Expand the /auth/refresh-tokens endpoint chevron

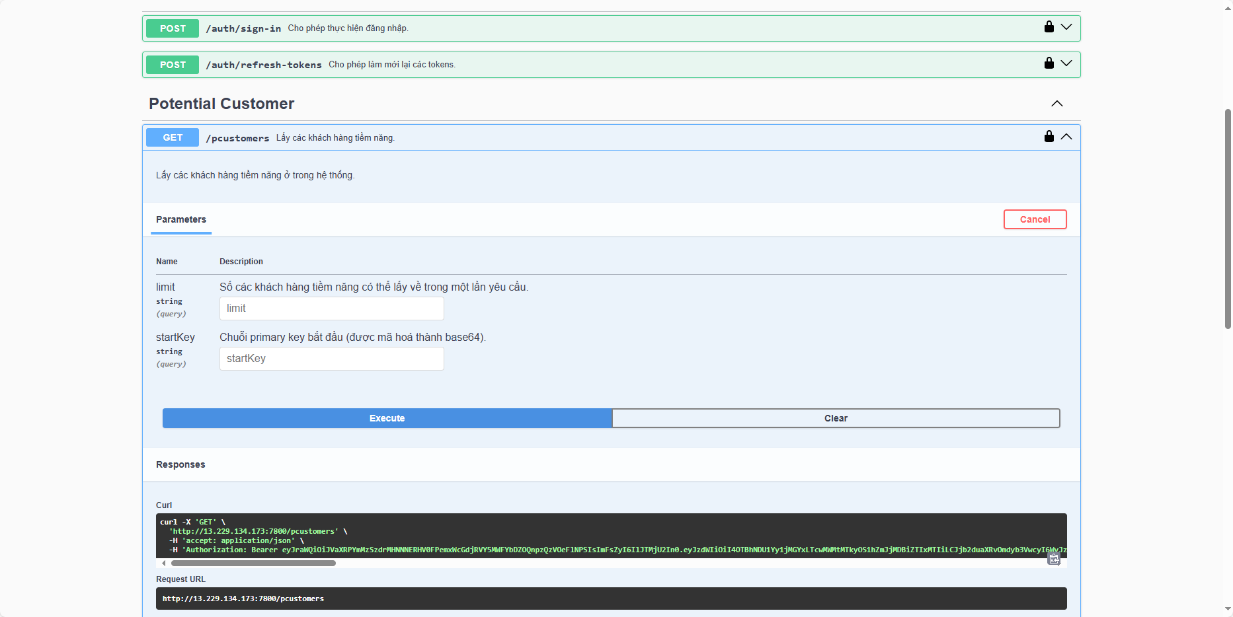(1066, 63)
